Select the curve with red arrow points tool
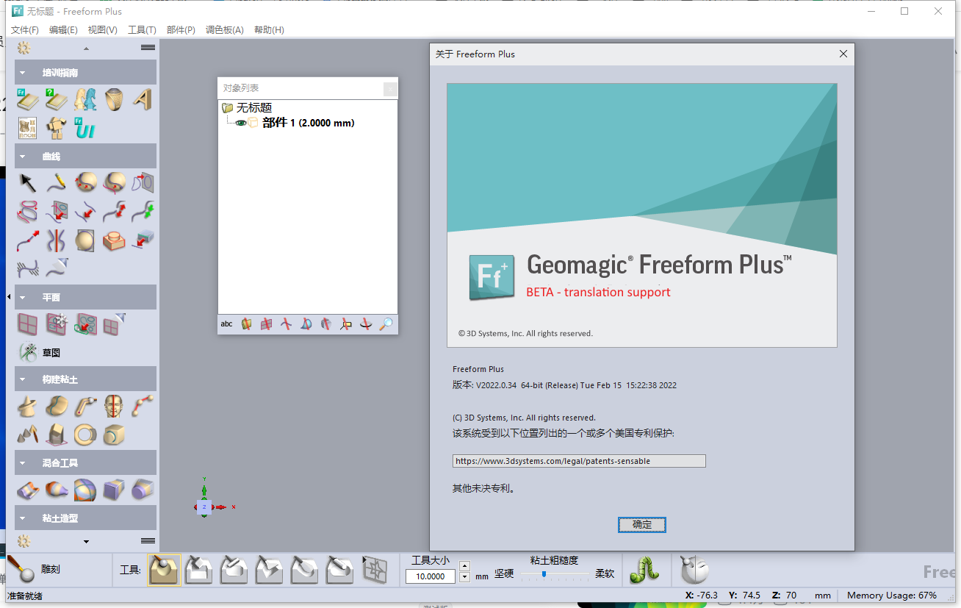This screenshot has width=961, height=608. [x=27, y=240]
